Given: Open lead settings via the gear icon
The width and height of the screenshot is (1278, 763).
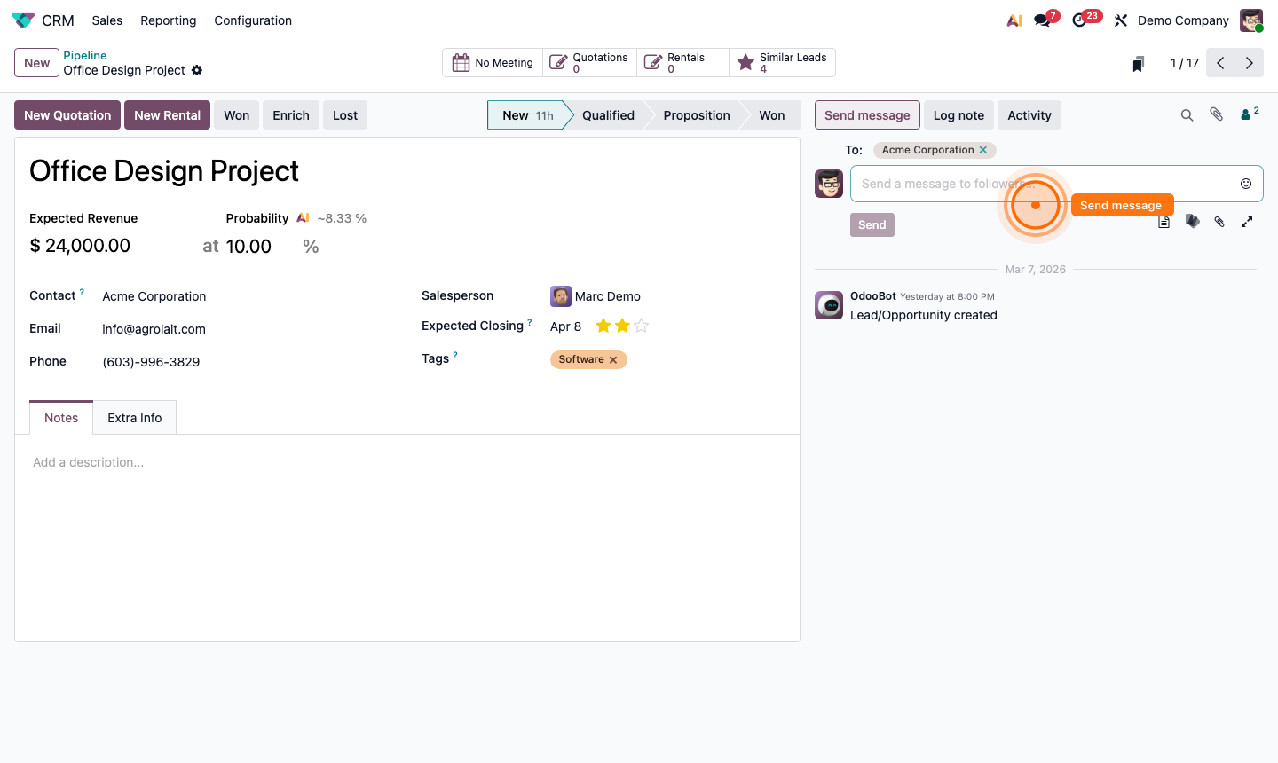Looking at the screenshot, I should point(197,70).
